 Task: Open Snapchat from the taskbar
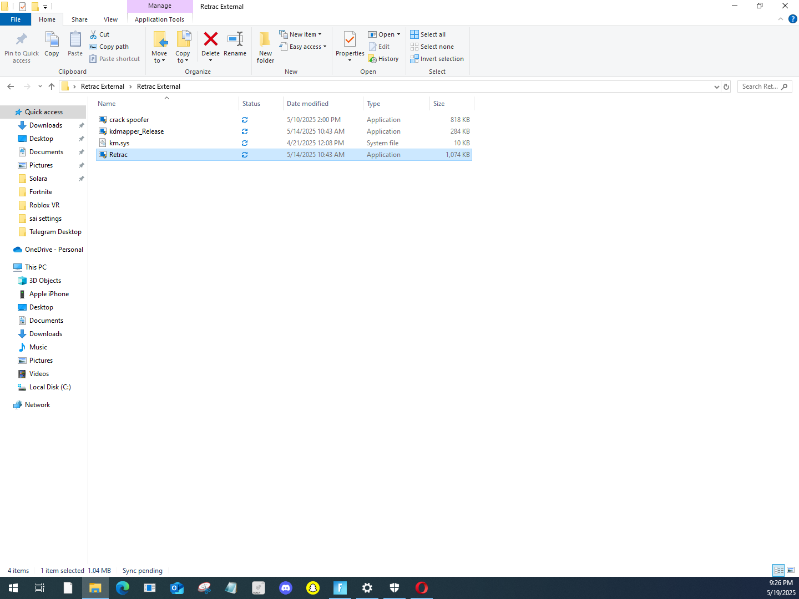[313, 588]
